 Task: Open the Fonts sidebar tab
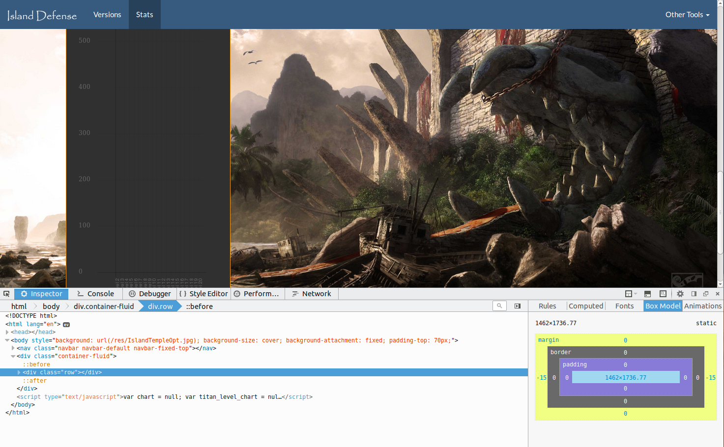pyautogui.click(x=625, y=306)
